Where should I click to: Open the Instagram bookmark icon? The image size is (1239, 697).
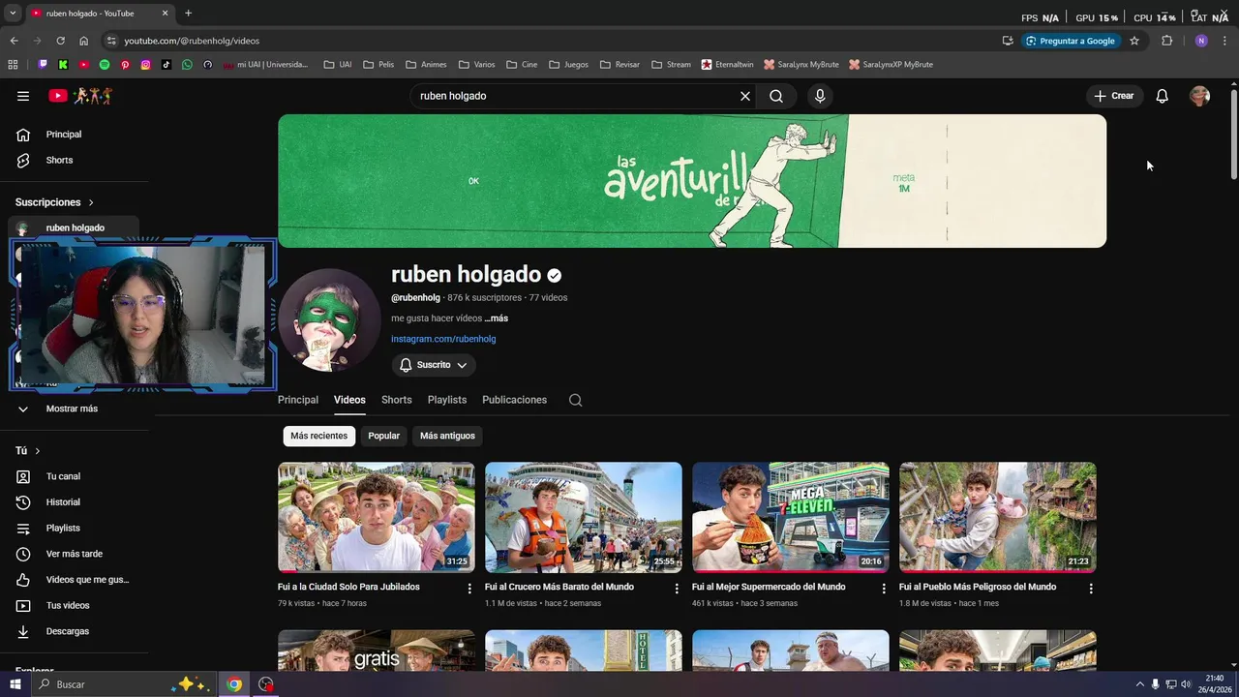pyautogui.click(x=146, y=65)
